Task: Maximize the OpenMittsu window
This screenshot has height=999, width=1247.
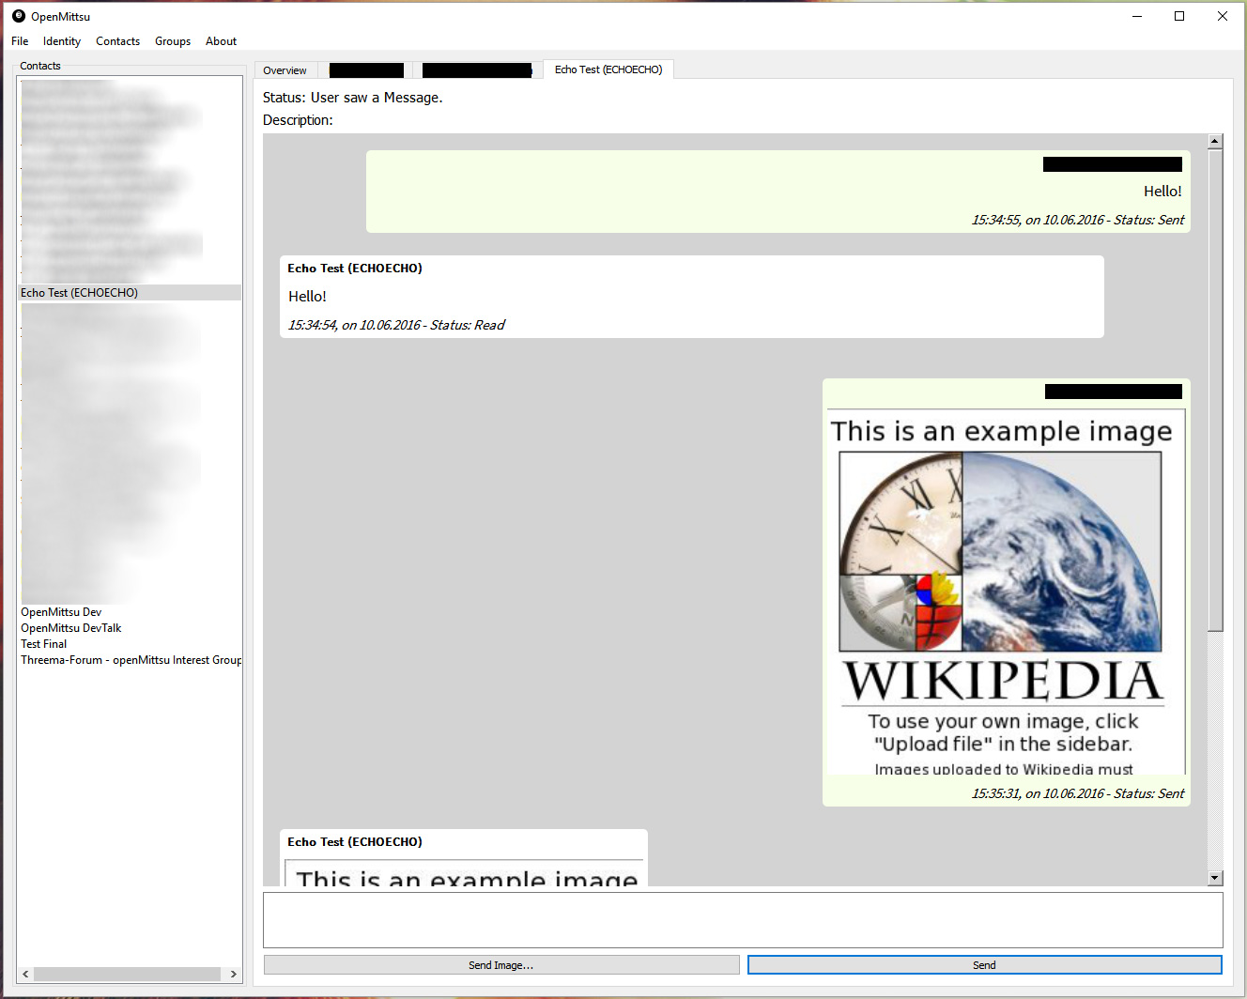Action: coord(1179,16)
